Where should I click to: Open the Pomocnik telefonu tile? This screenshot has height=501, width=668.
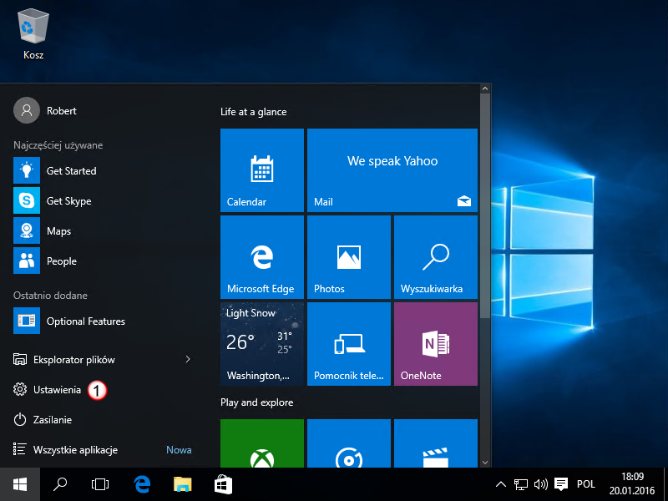349,344
